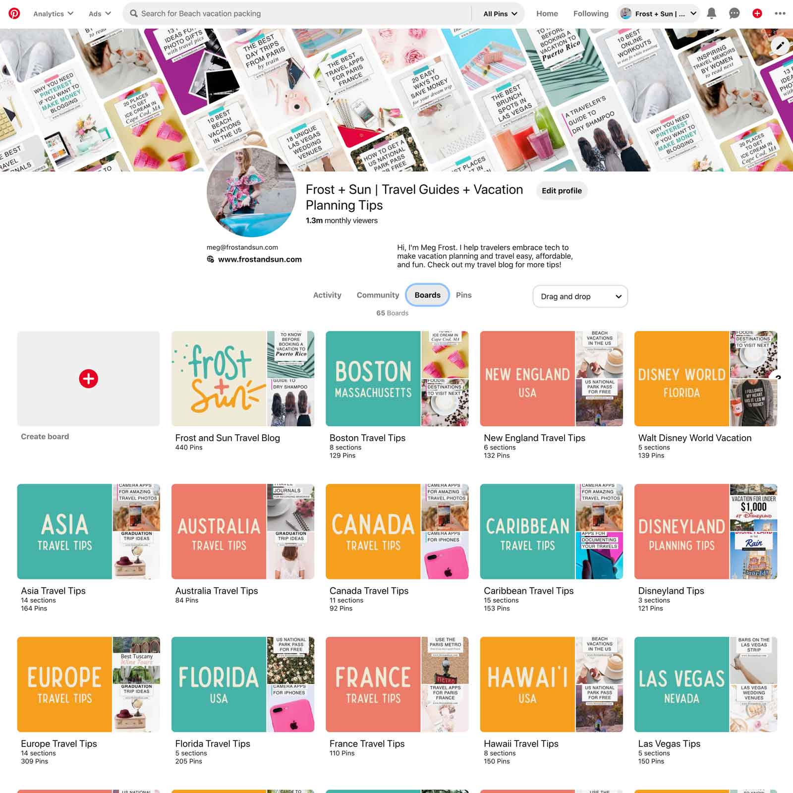Image resolution: width=793 pixels, height=793 pixels.
Task: Open the All Pins filter dropdown
Action: 500,13
